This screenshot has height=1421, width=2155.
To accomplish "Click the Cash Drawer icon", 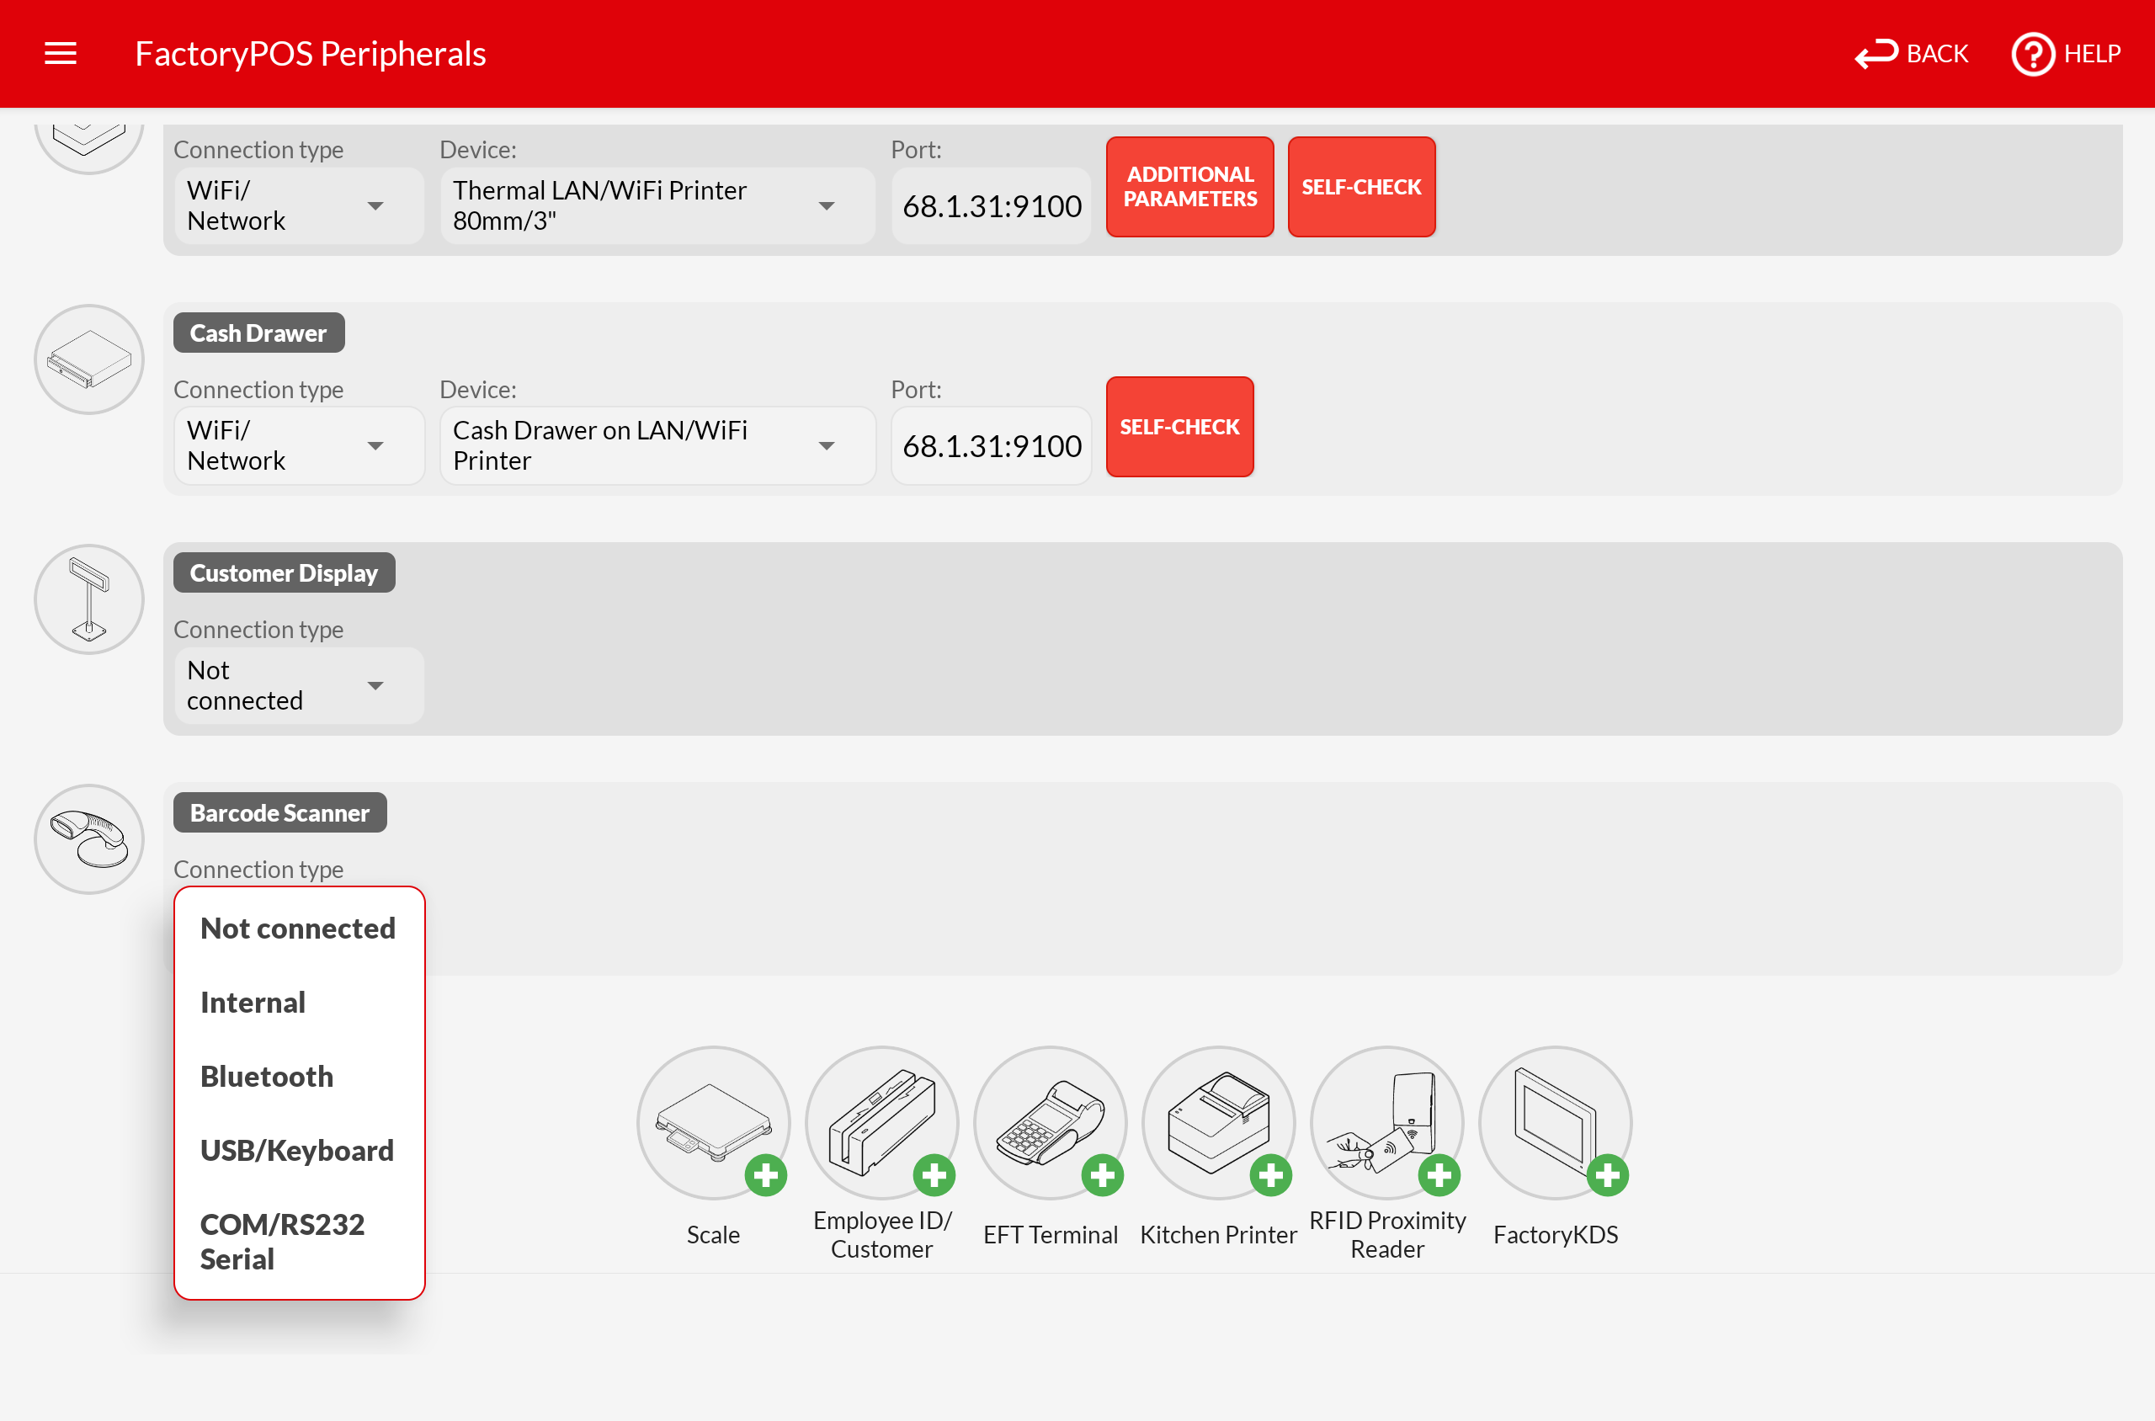I will coord(89,359).
